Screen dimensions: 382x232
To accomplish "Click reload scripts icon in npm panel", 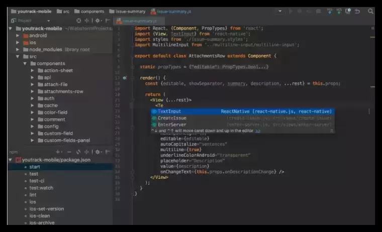I will point(78,152).
